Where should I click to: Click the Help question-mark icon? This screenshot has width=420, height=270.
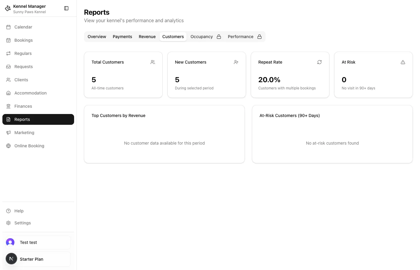click(x=8, y=211)
